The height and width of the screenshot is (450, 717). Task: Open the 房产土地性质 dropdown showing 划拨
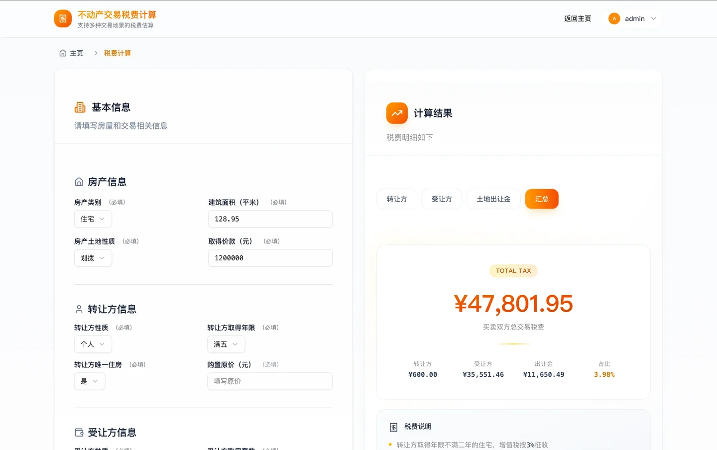93,258
